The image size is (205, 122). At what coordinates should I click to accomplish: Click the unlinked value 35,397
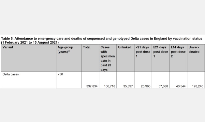coord(128,86)
